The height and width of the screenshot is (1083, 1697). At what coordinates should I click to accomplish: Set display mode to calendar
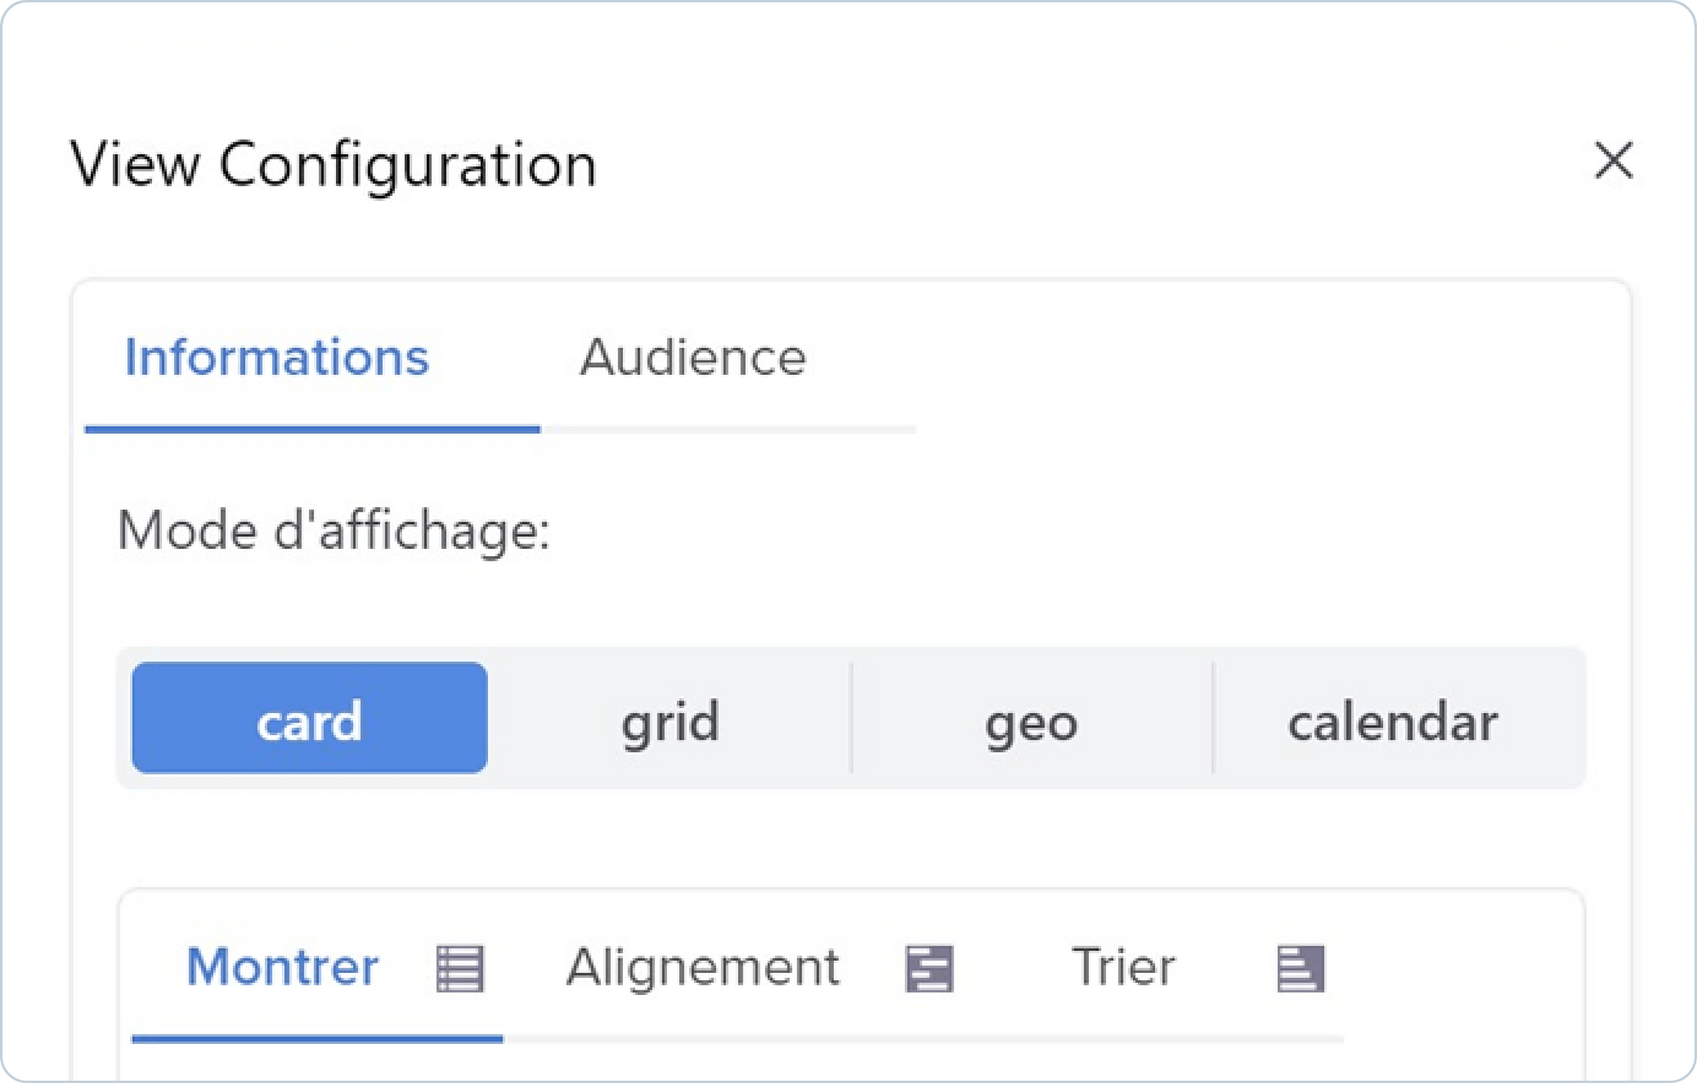point(1392,721)
